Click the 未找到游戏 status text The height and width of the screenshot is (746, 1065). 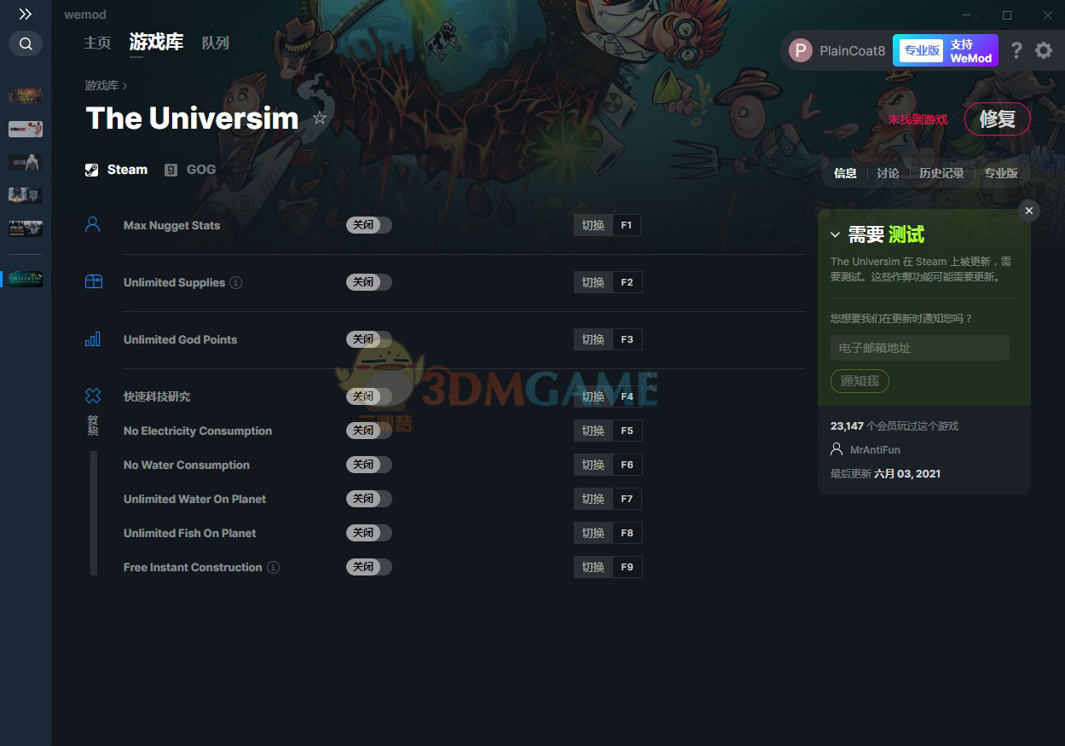pyautogui.click(x=917, y=119)
